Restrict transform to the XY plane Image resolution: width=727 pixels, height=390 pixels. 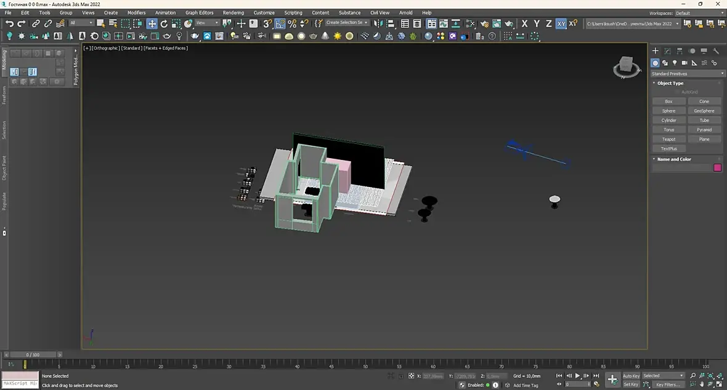pos(561,23)
